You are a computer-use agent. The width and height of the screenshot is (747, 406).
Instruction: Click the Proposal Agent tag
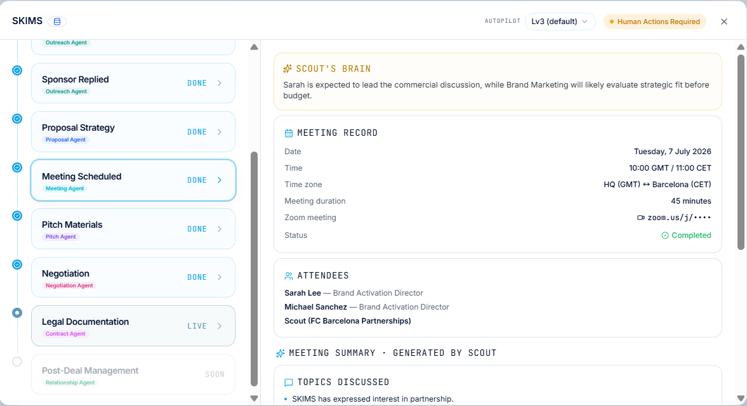[66, 140]
